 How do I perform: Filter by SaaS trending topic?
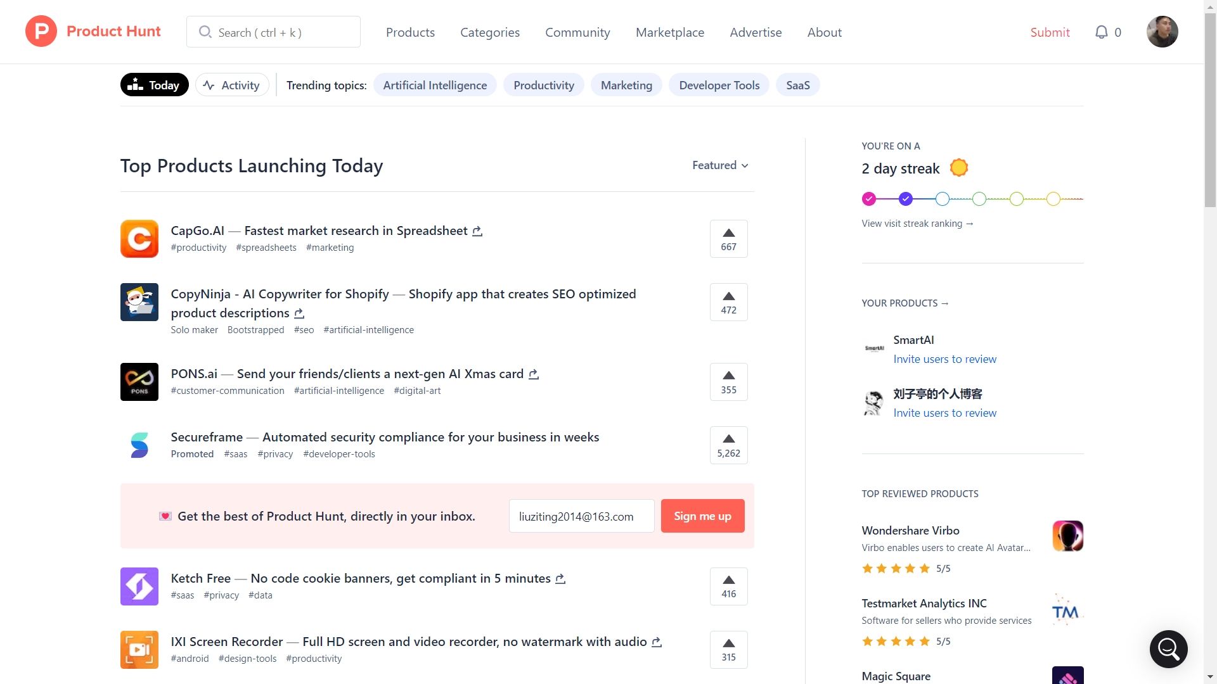coord(798,85)
